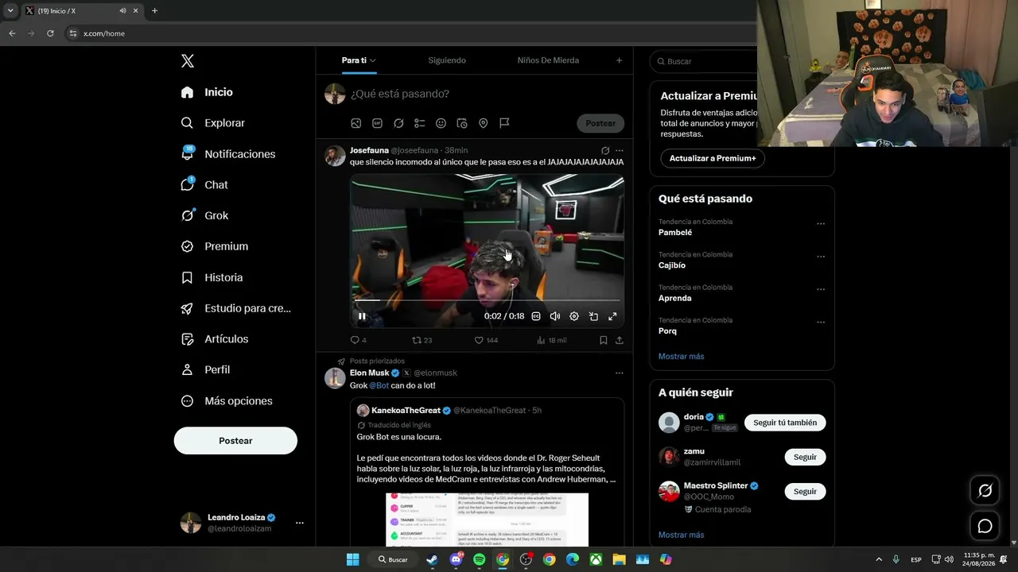1018x572 pixels.
Task: Pause the Josefauna video
Action: tap(362, 316)
